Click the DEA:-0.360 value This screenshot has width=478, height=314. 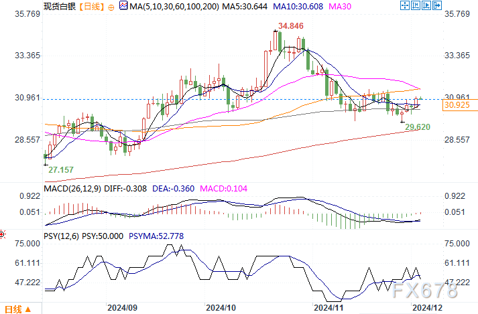point(173,189)
